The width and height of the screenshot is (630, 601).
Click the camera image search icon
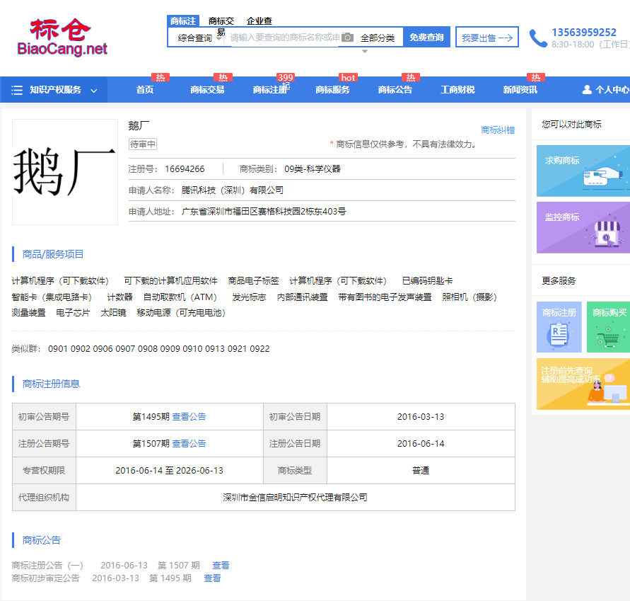pyautogui.click(x=348, y=38)
